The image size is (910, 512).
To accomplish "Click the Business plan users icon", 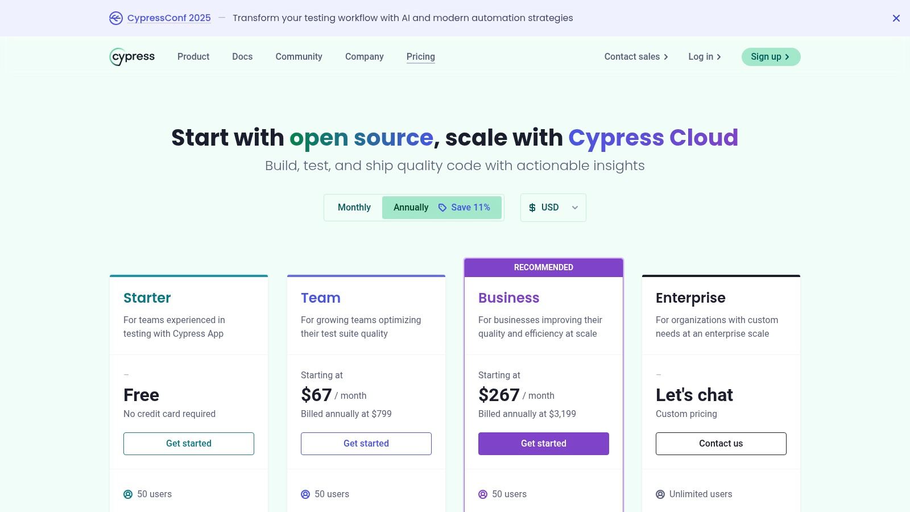I will point(483,494).
